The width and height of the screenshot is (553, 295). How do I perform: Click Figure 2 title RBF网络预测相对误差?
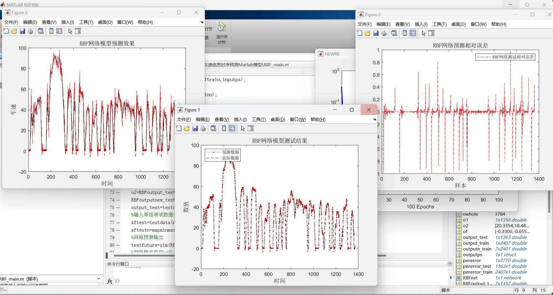(461, 45)
